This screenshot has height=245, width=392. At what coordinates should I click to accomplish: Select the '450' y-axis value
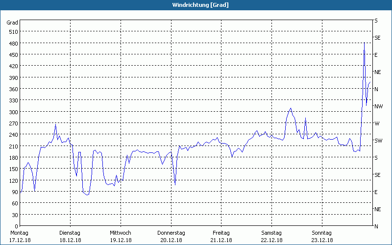[14, 55]
